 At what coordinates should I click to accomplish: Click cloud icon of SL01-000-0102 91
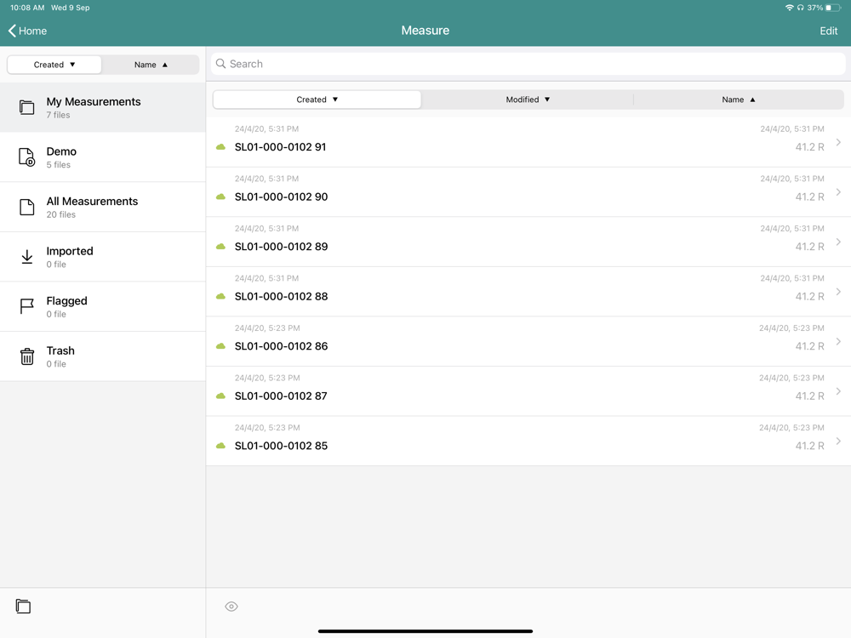(221, 147)
